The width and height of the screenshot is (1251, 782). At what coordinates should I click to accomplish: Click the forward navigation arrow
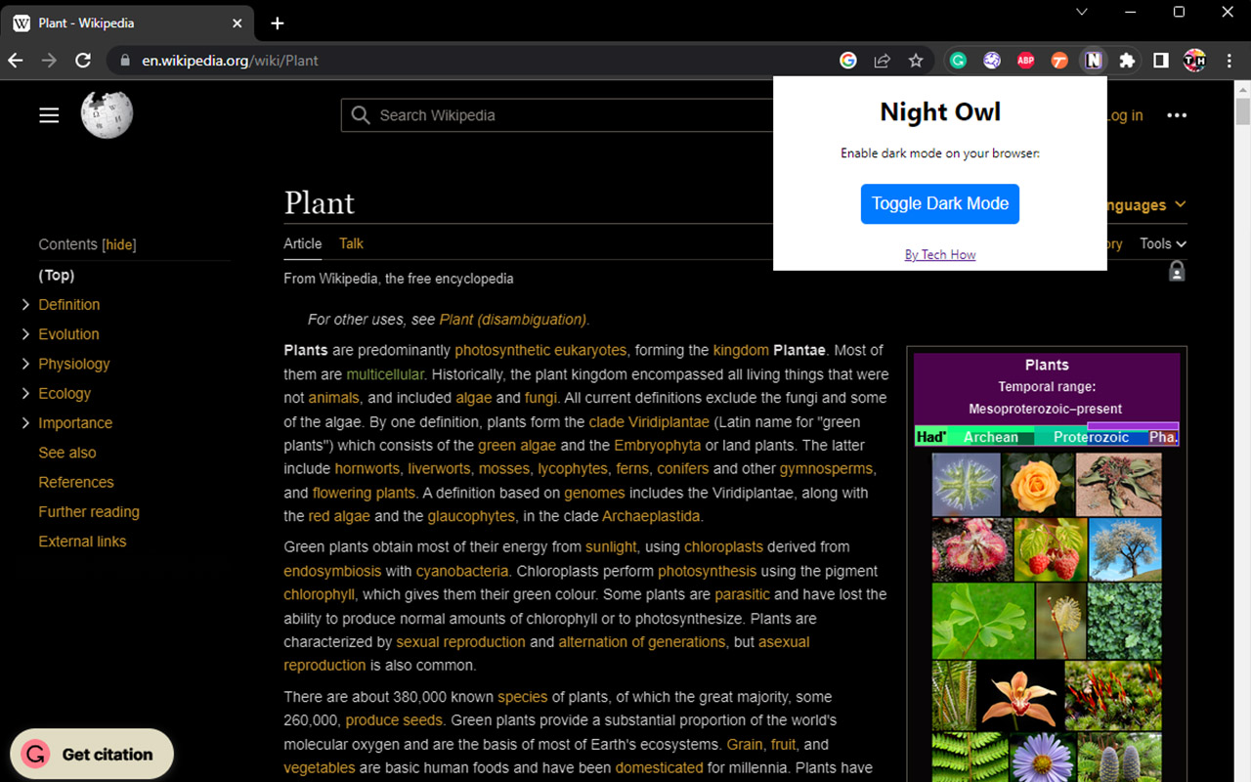(x=49, y=61)
